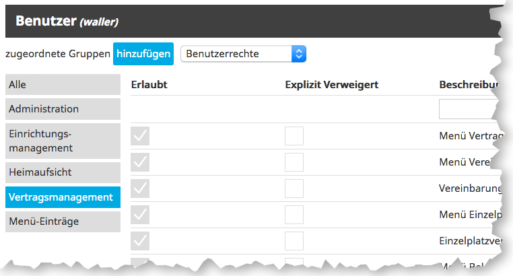The width and height of the screenshot is (513, 276).
Task: Check Explizit Verweigert for Menü Vertrag row
Action: (294, 137)
